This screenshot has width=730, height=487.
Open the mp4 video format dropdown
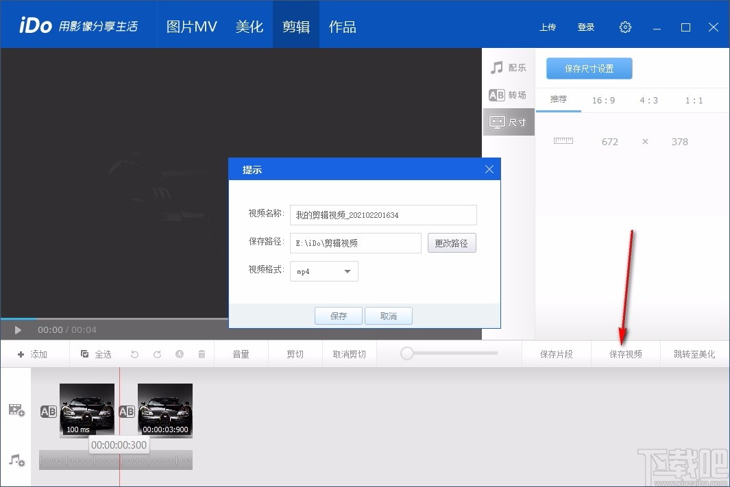click(324, 271)
